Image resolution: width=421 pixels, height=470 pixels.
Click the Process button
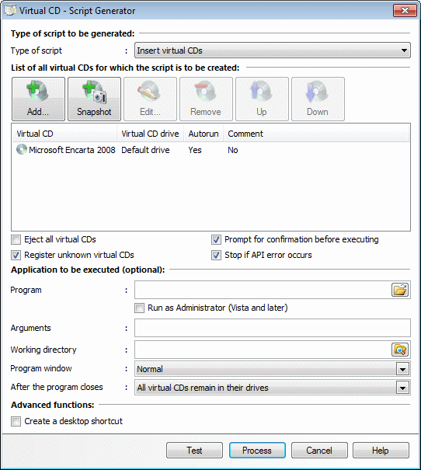(x=257, y=451)
